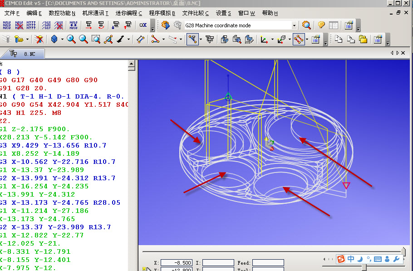Click the zoom-to-fit toolpath icon
The height and width of the screenshot is (271, 413).
tap(108, 39)
